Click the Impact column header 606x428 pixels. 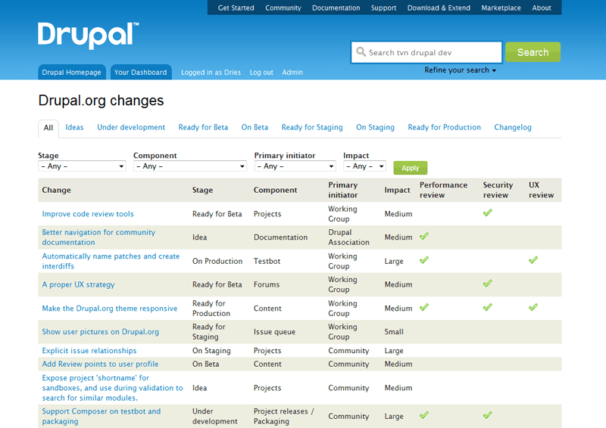pyautogui.click(x=397, y=190)
